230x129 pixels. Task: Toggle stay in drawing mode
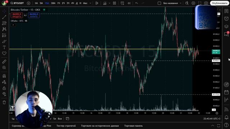[4, 82]
